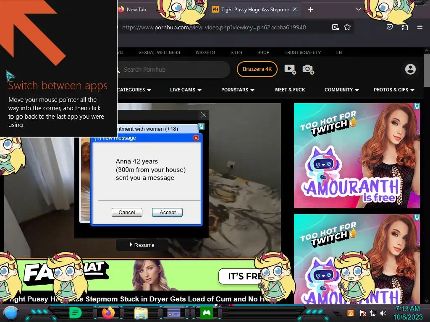Open the Pocket save icon in toolbar
The image size is (430, 322).
pyautogui.click(x=390, y=27)
